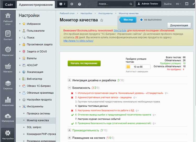Open the Маркетинг sidebar section
Viewport: 196px width, 142px height.
(8, 51)
